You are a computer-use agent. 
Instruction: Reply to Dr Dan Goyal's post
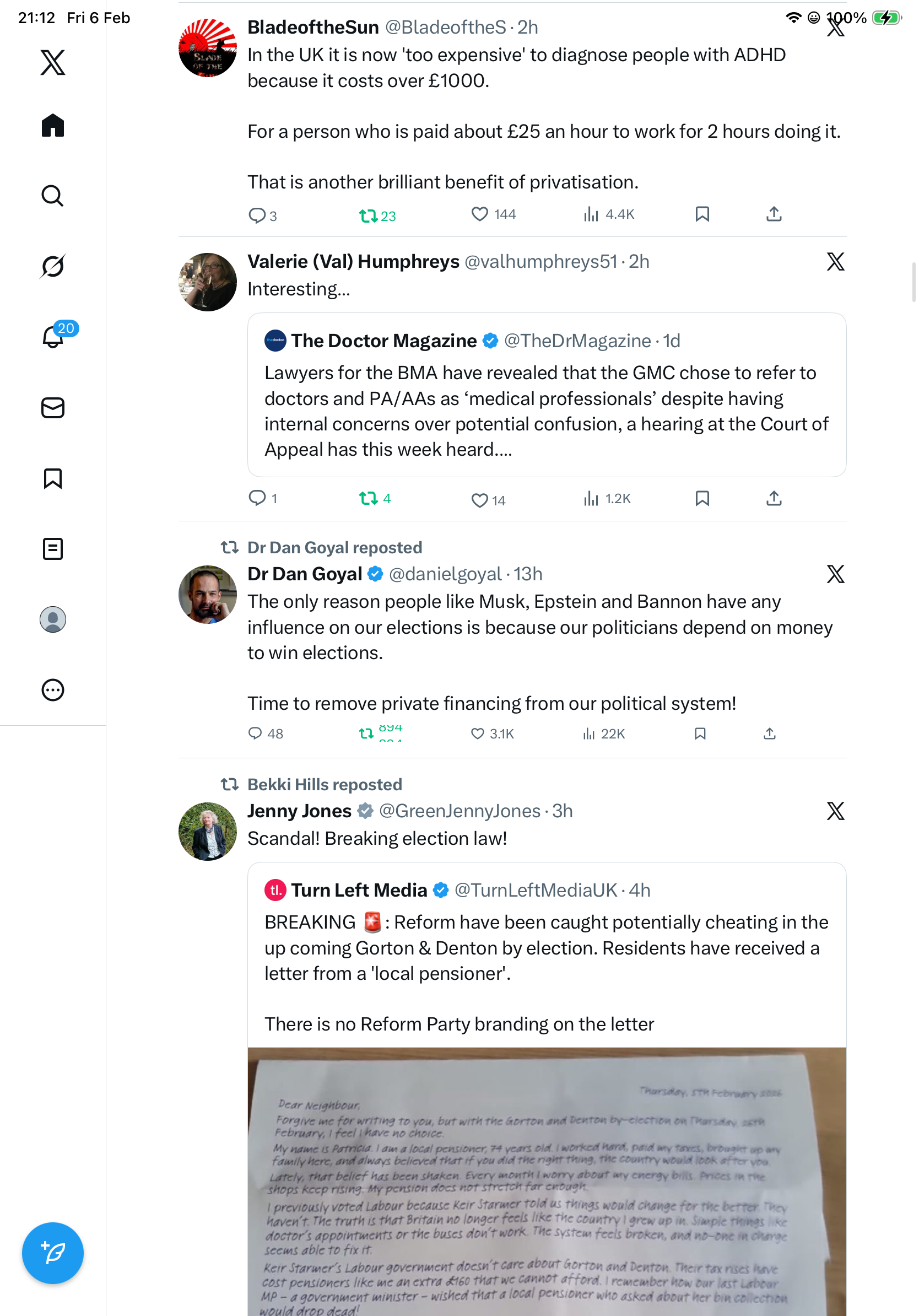[x=255, y=733]
